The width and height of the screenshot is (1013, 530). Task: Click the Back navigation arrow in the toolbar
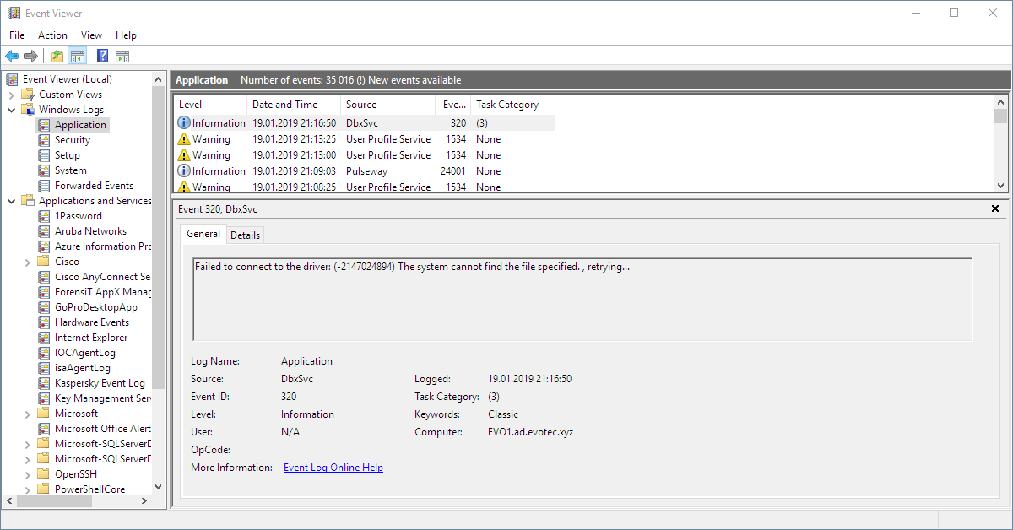pyautogui.click(x=12, y=56)
